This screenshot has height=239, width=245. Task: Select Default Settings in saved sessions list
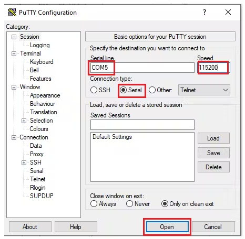coord(112,137)
